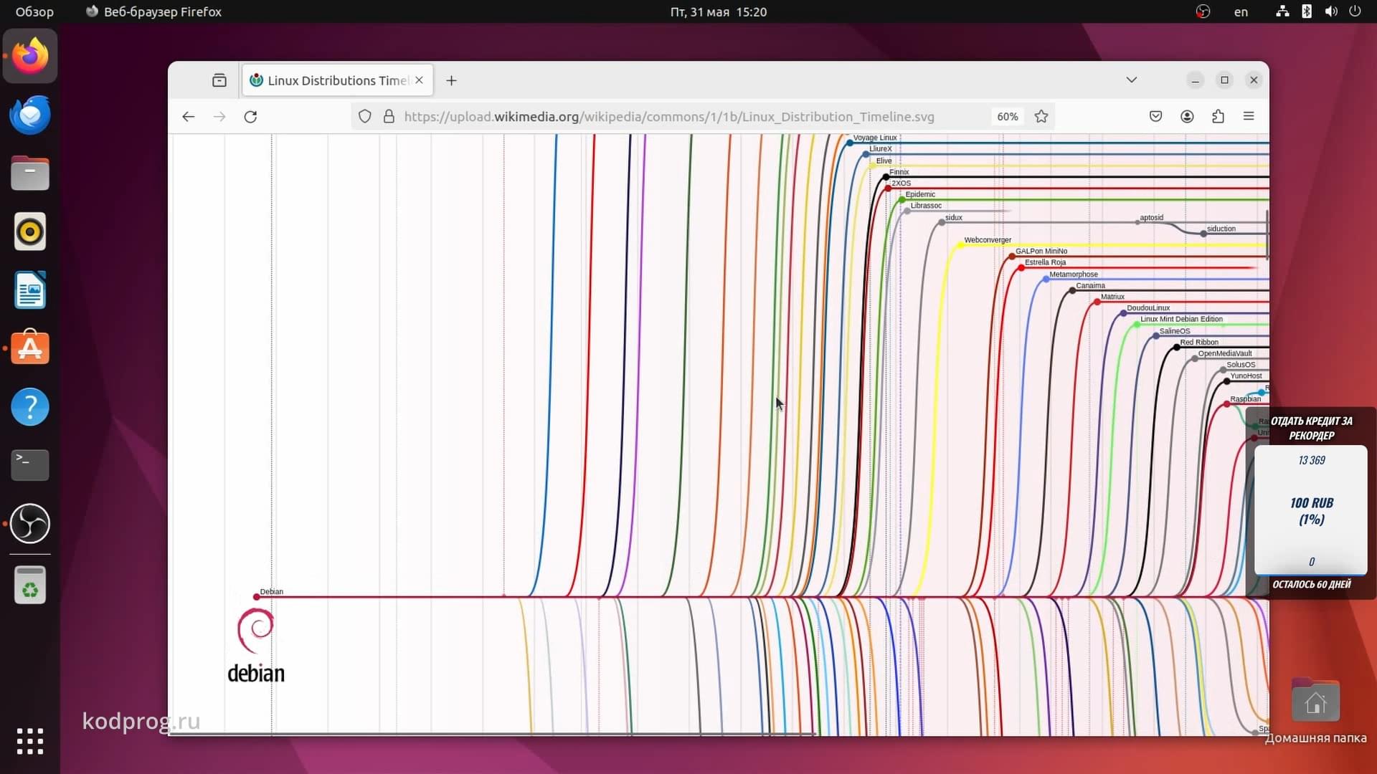Open network status tray icon

click(x=1282, y=11)
